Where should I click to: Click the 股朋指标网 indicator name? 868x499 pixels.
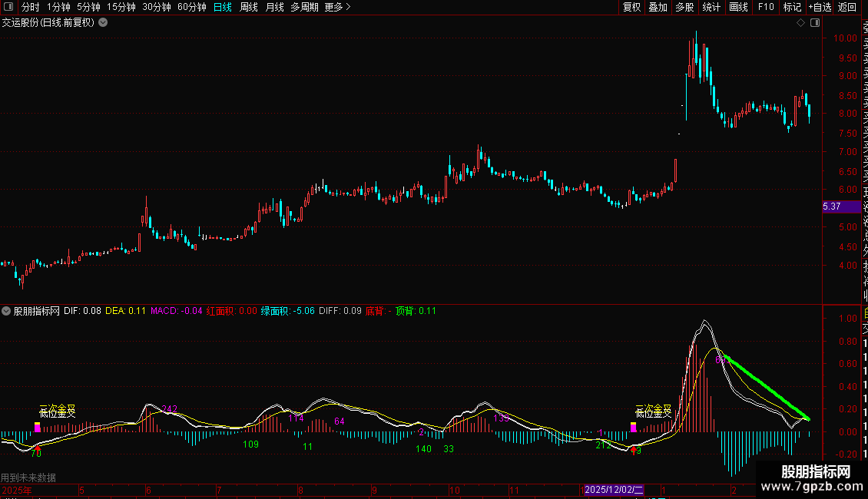37,311
